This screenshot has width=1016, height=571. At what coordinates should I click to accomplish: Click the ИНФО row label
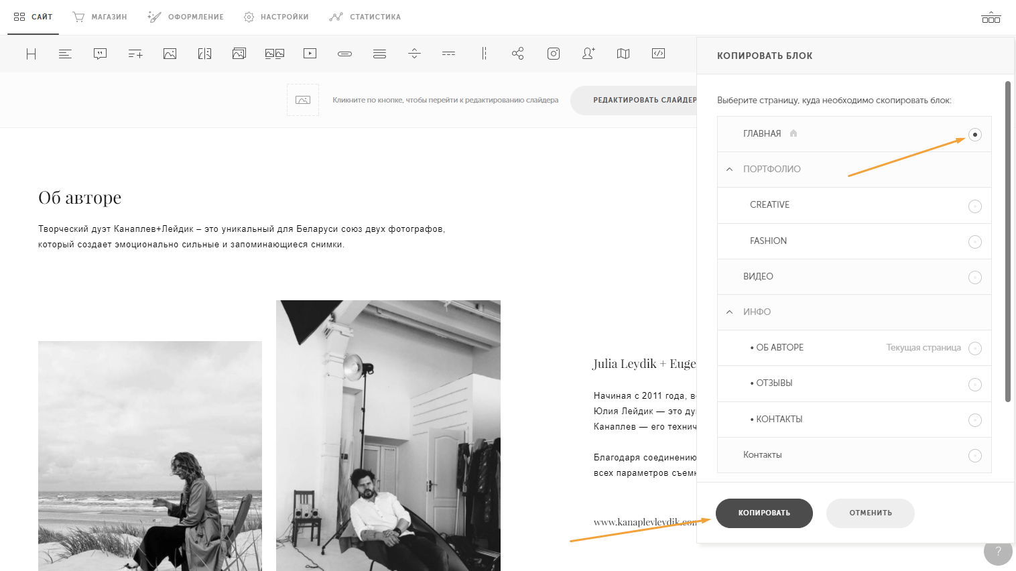coord(757,312)
